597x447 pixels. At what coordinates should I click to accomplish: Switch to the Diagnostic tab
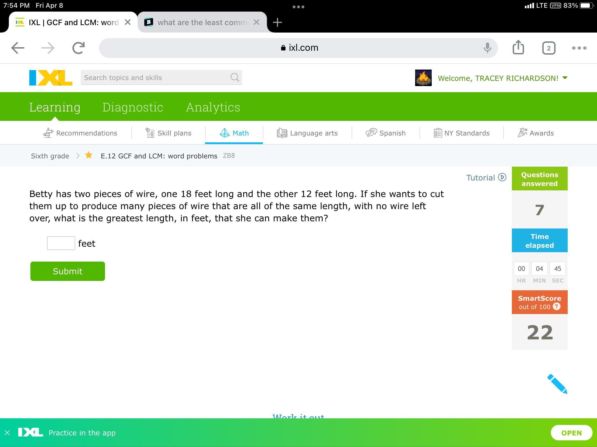coord(133,107)
